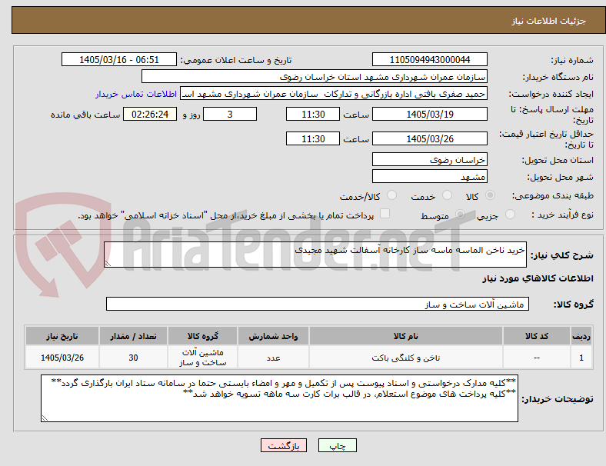Viewport: 606px width, 466px height.
Task: Click the ردیف column header
Action: 581,336
